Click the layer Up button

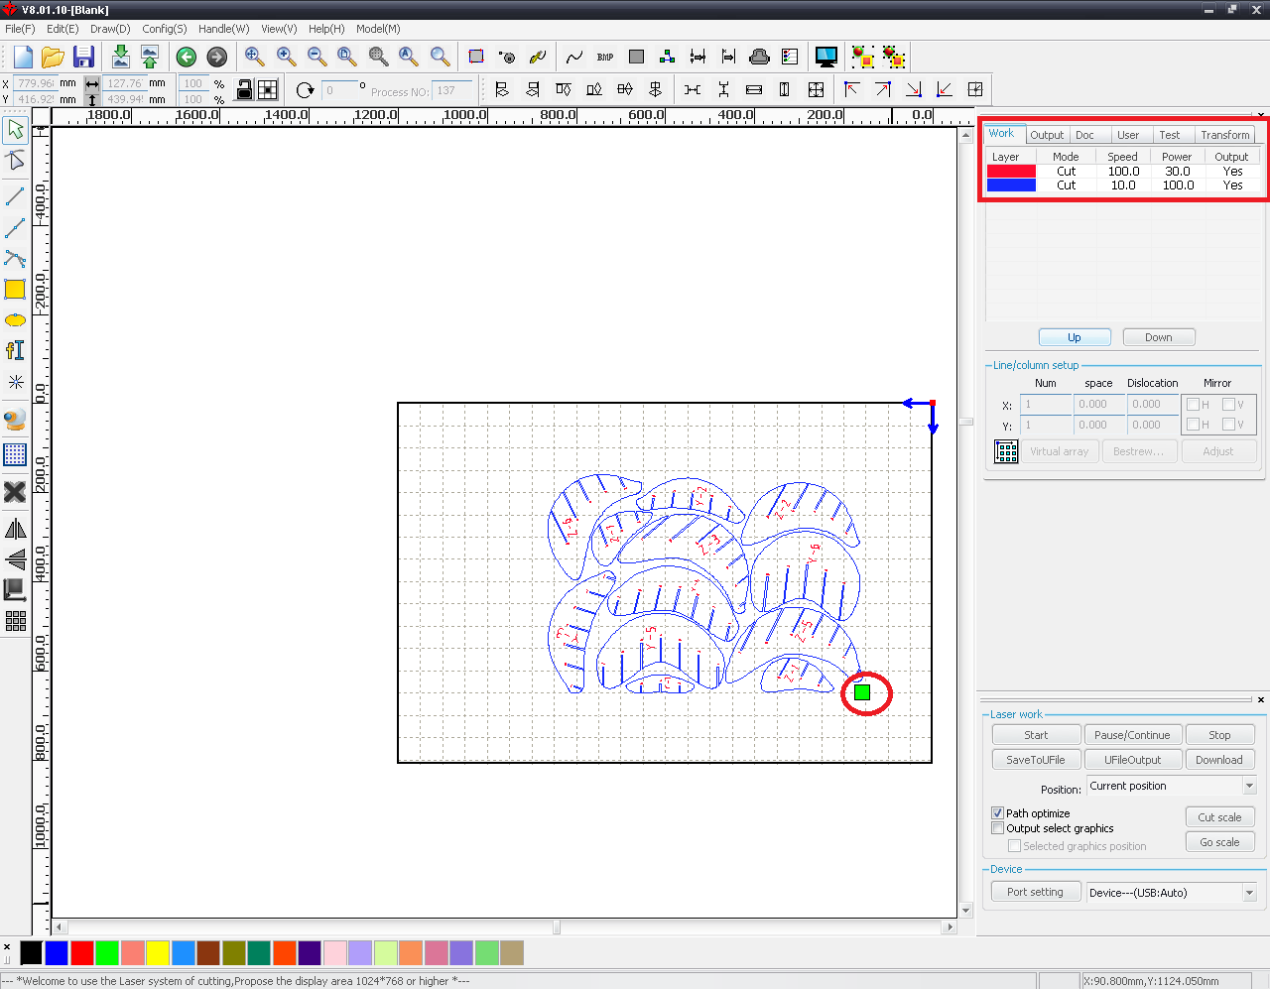point(1075,337)
